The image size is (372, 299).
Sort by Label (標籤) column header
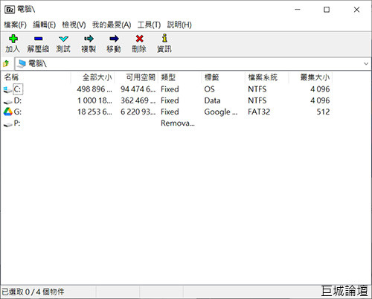pos(223,77)
